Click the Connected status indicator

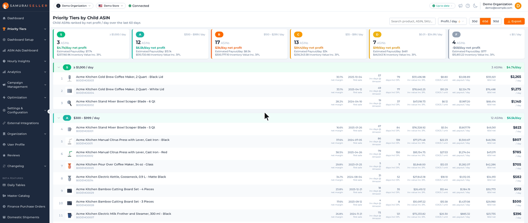139,6
